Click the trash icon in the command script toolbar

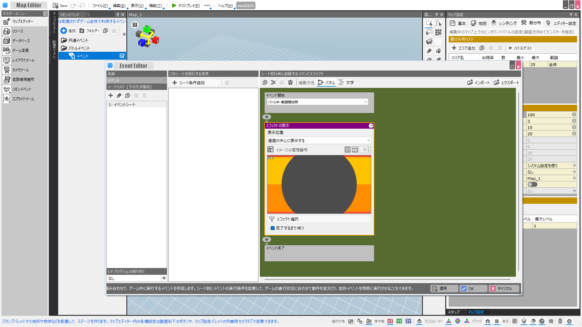[x=290, y=82]
